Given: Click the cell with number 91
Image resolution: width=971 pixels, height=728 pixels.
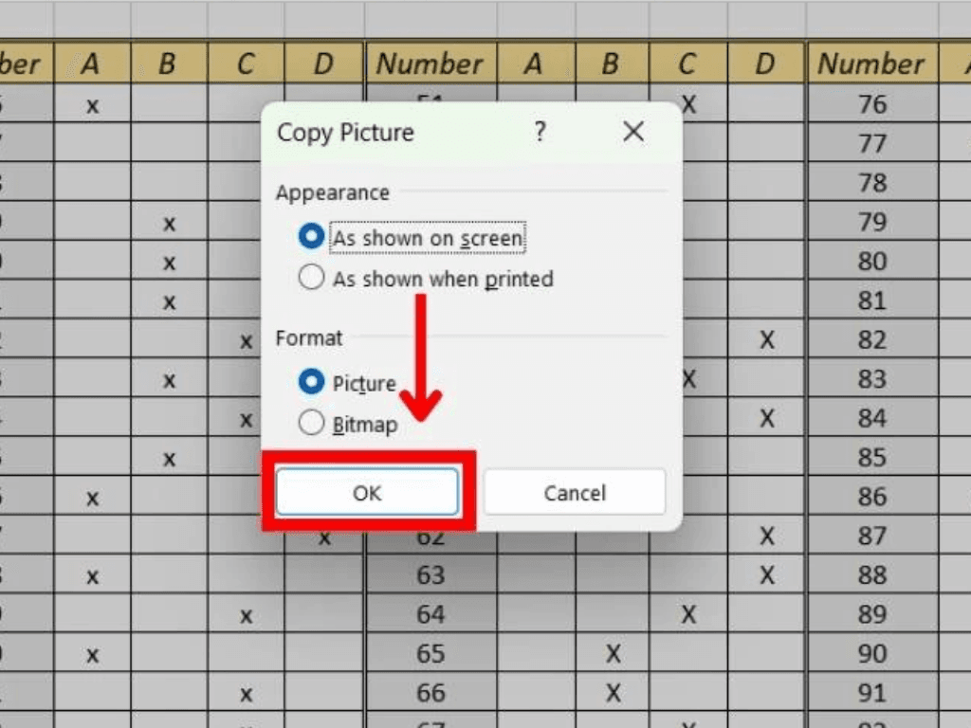Looking at the screenshot, I should click(871, 693).
